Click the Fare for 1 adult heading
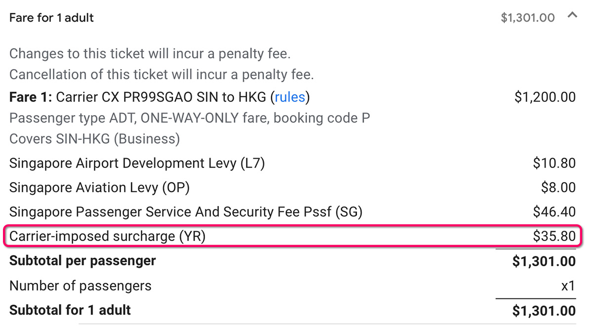Viewport: 593px width, 333px height. coord(51,18)
